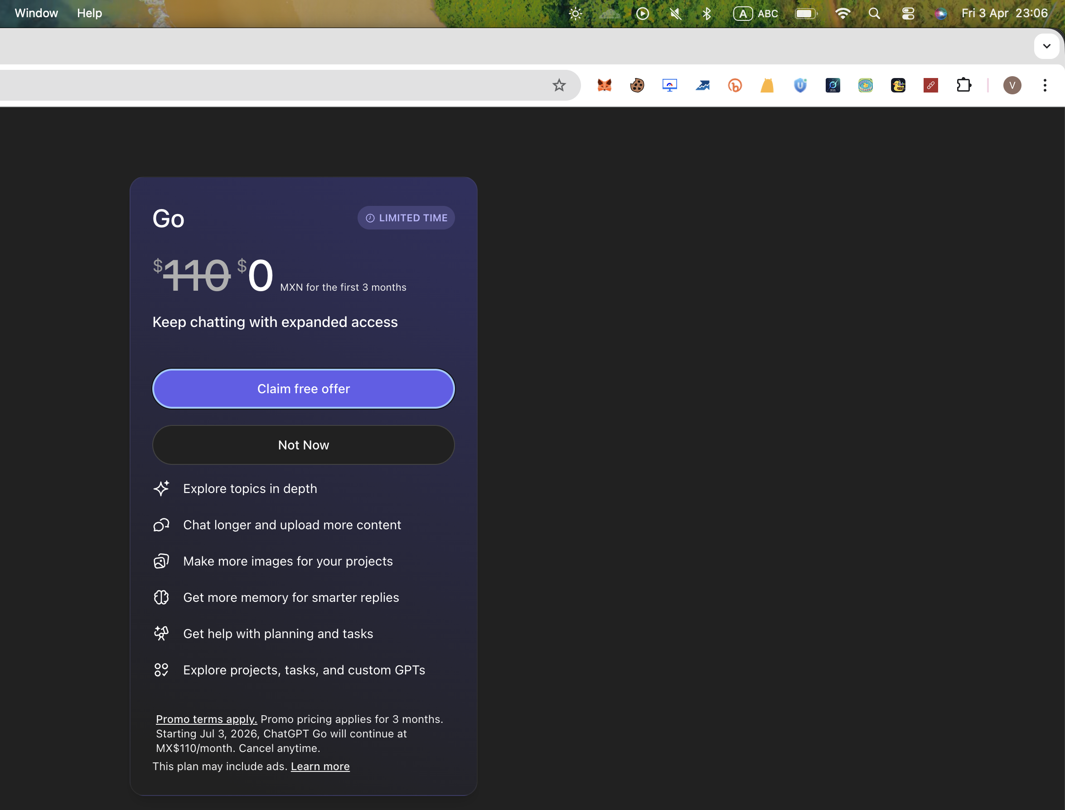Screen dimensions: 1065x810
Task: Open Chrome's three-dot menu
Action: point(1045,85)
